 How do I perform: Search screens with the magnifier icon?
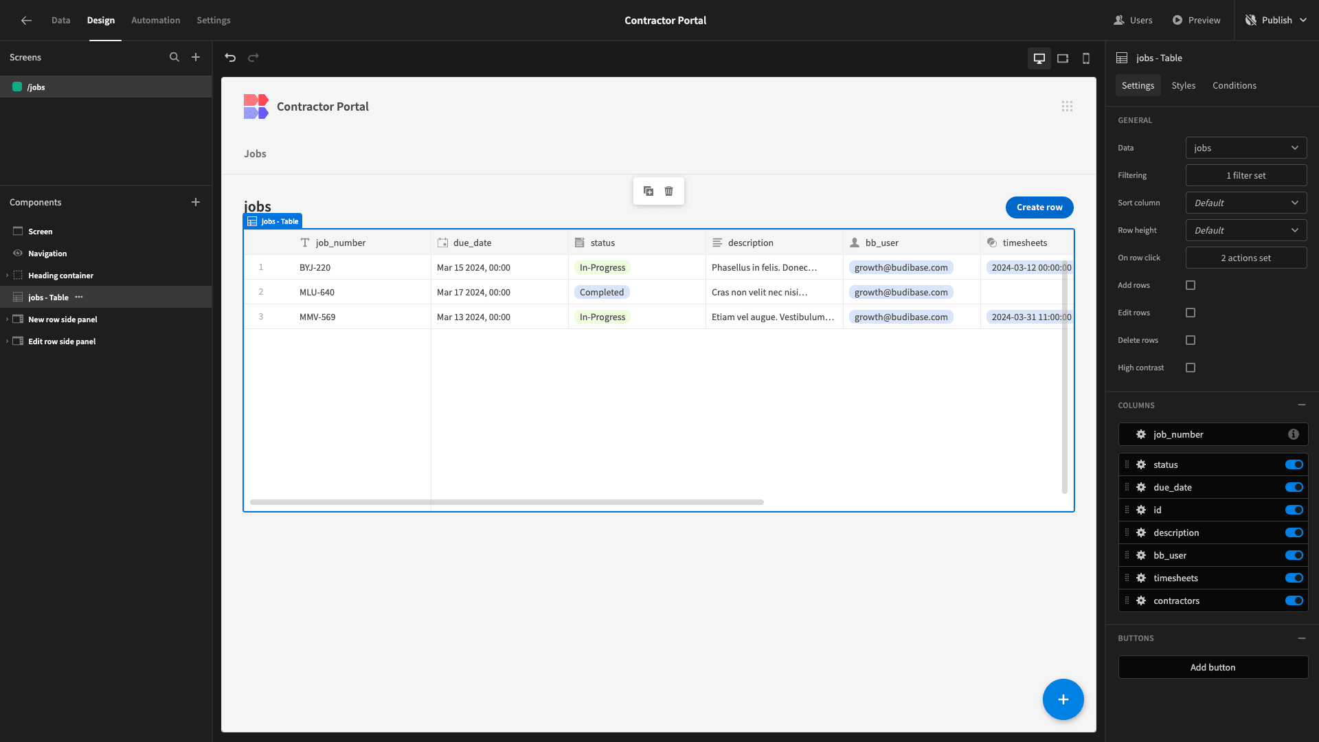click(x=174, y=58)
